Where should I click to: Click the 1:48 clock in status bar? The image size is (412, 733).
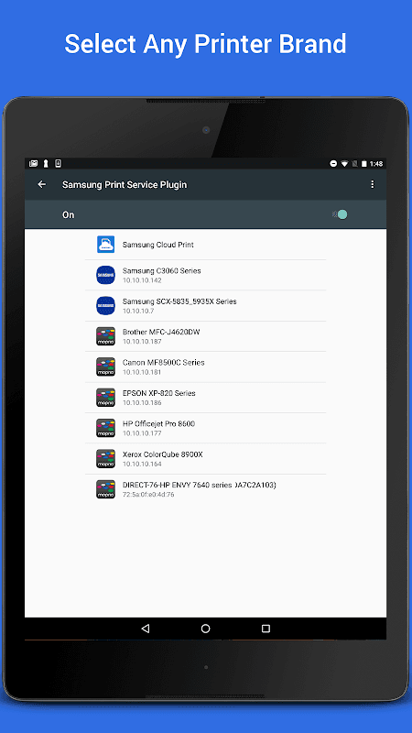376,164
